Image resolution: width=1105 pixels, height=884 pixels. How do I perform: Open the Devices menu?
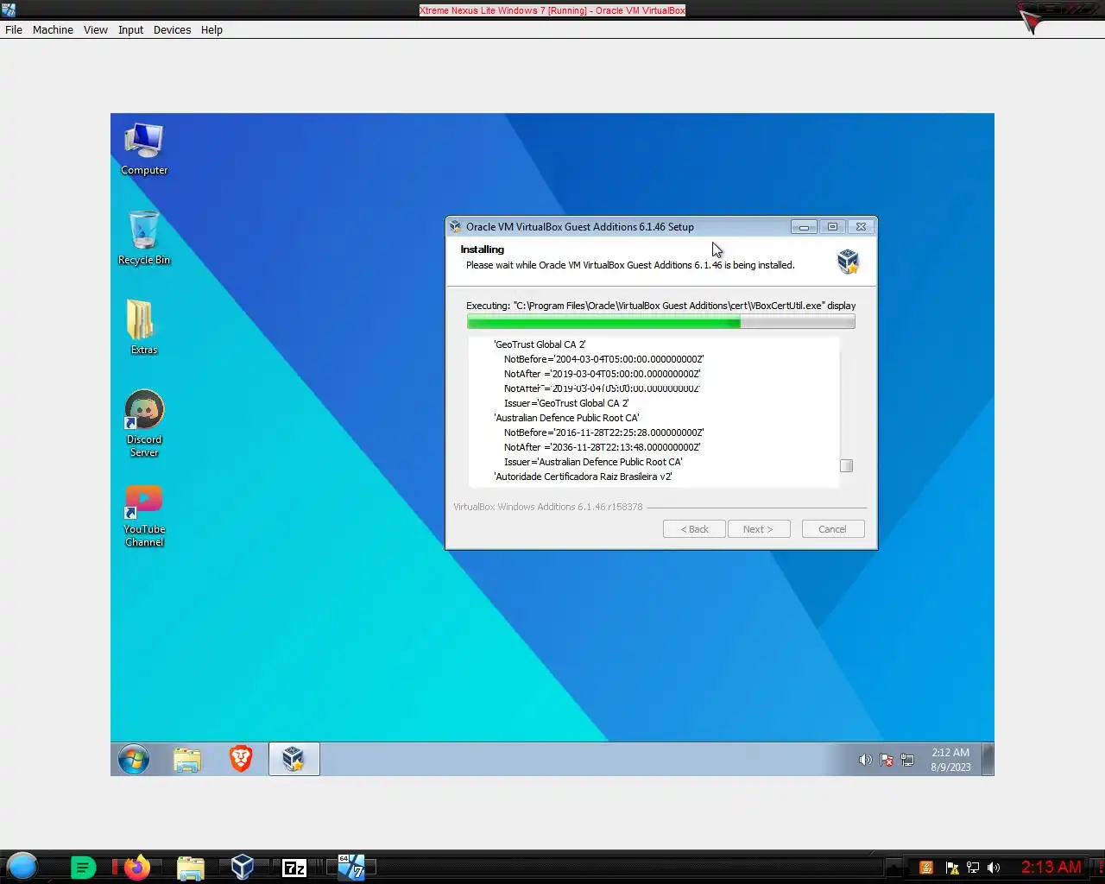(172, 29)
